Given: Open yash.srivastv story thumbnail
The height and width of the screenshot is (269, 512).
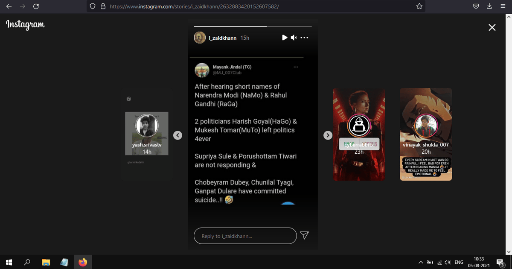Looking at the screenshot, I should pos(146,134).
